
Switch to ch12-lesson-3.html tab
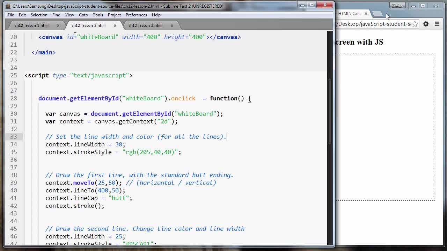click(x=145, y=25)
